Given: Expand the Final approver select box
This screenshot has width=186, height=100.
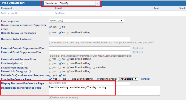Looking at the screenshot, I should pos(86,21).
